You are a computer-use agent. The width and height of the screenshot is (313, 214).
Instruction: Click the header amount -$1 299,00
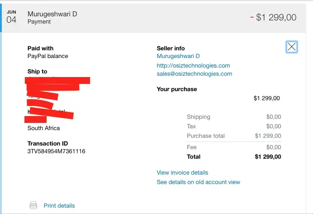point(273,18)
